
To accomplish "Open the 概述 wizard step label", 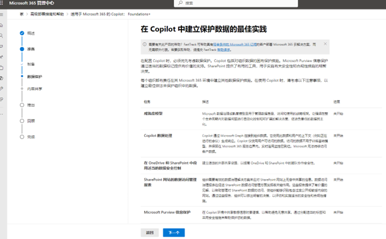I will (31, 33).
